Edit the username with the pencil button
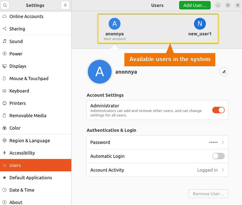The image size is (242, 205). 224,72
